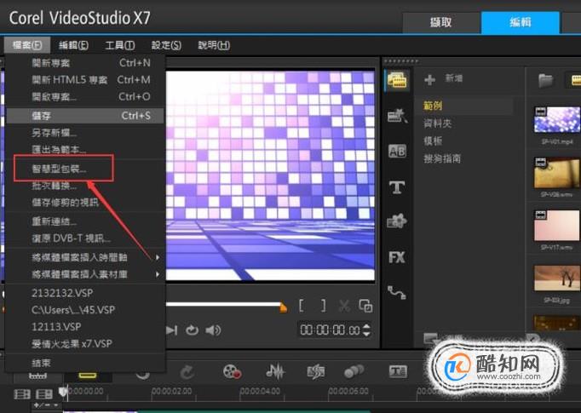Click the import media folder icon

546,80
